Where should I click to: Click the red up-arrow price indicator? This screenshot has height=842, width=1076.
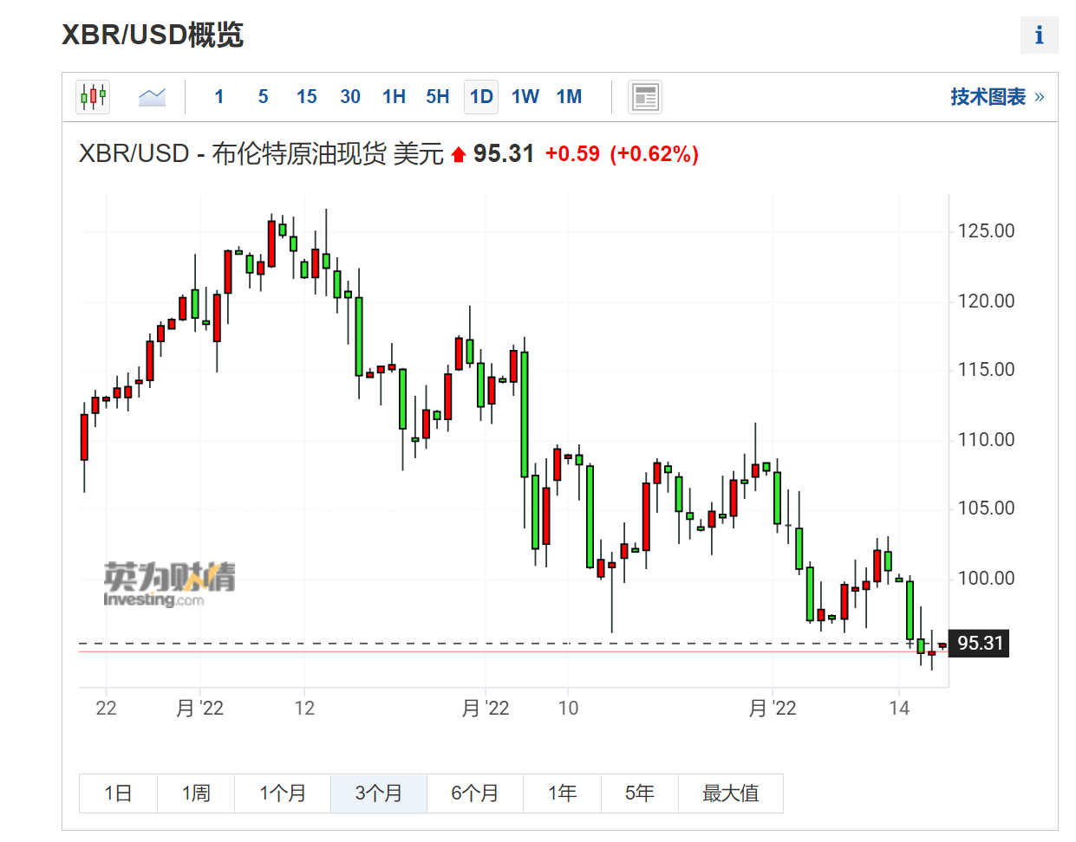[x=459, y=155]
